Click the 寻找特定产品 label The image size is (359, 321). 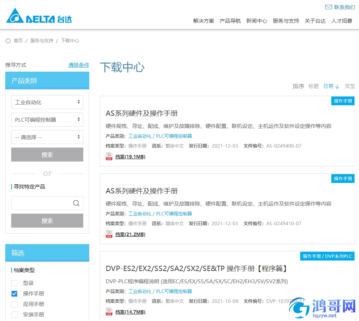click(x=29, y=187)
